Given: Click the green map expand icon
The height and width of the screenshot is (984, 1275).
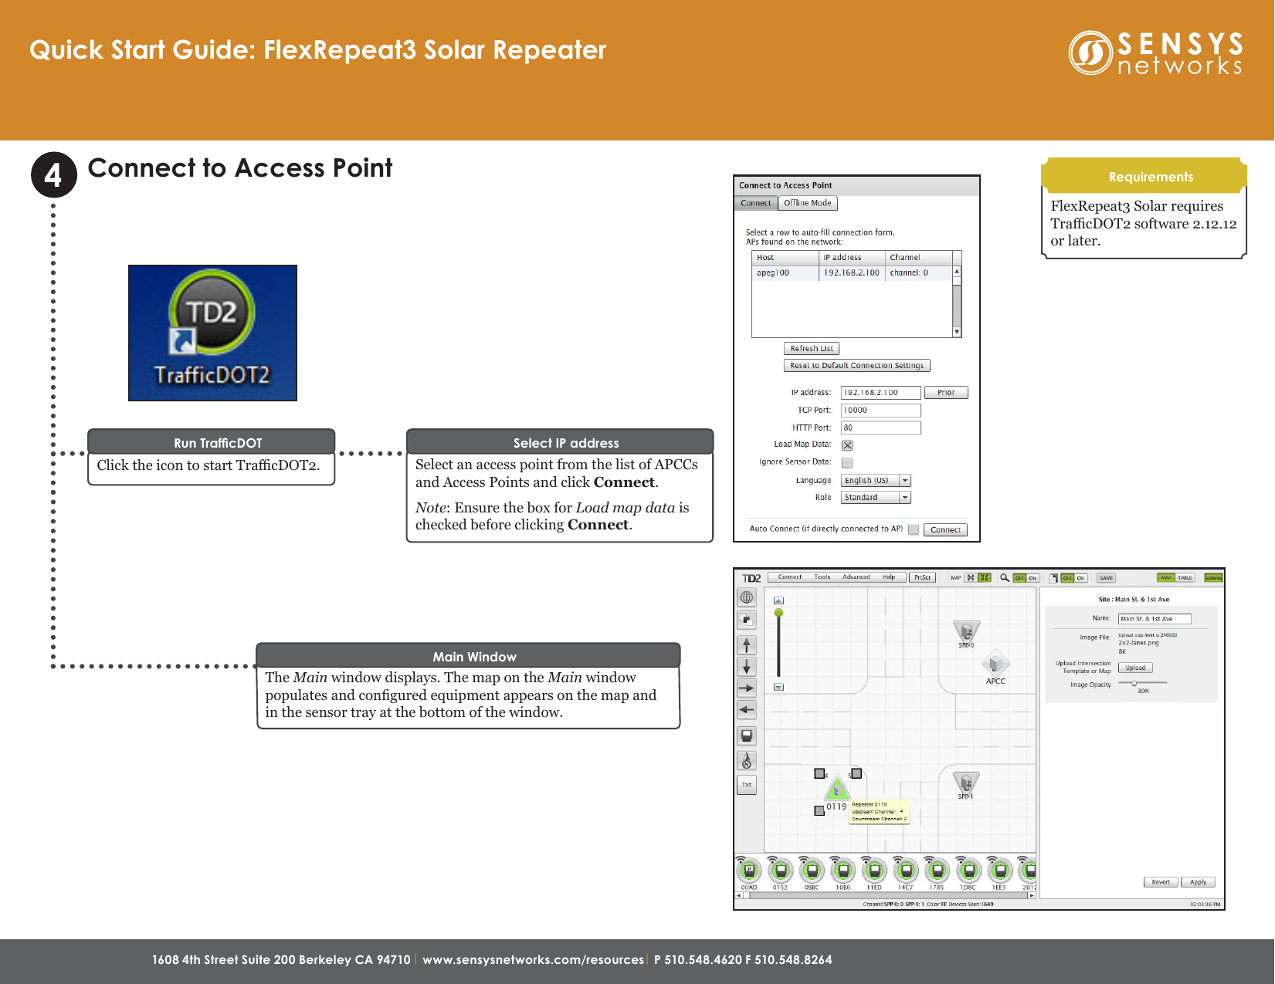Looking at the screenshot, I should 985,577.
